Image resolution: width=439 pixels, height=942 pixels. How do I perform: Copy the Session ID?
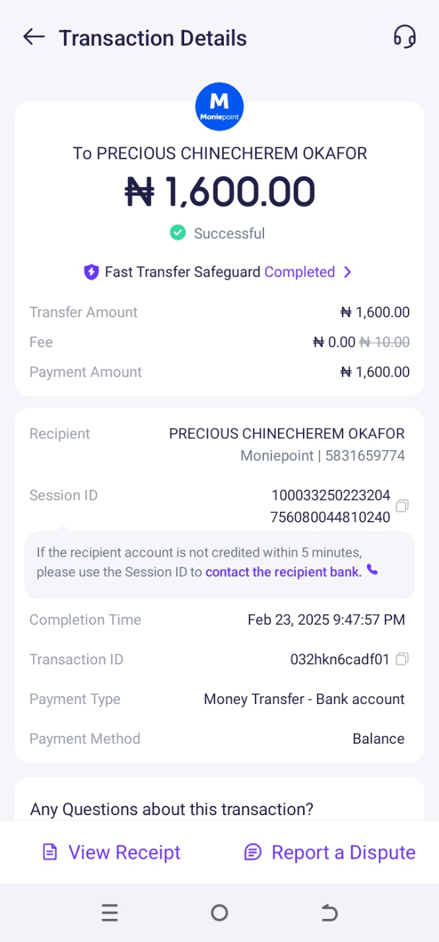[x=402, y=506]
